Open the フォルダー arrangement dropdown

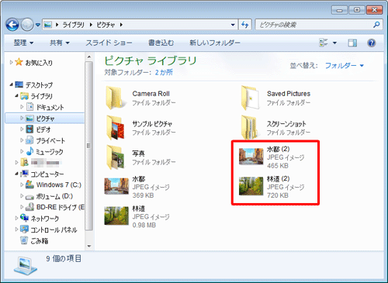pyautogui.click(x=345, y=65)
